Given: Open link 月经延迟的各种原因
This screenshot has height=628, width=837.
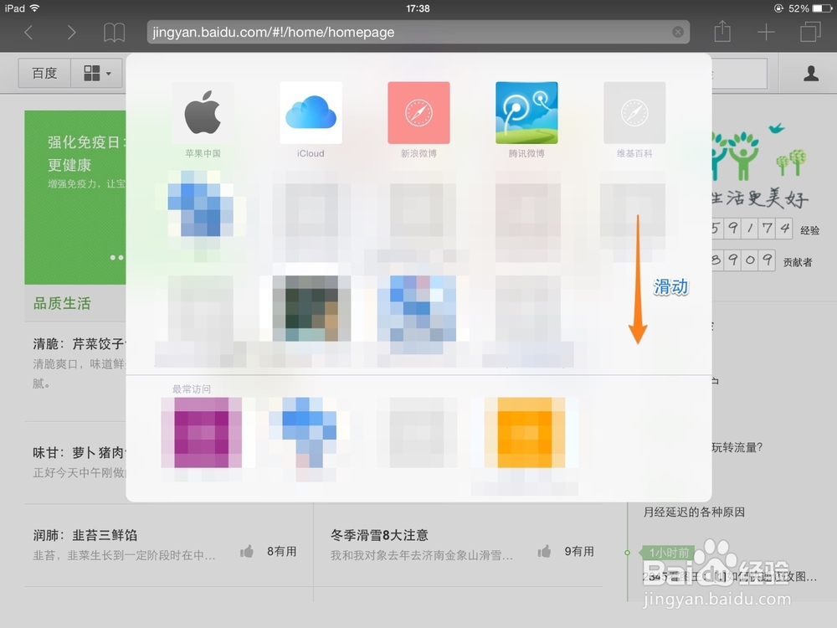Looking at the screenshot, I should 694,512.
